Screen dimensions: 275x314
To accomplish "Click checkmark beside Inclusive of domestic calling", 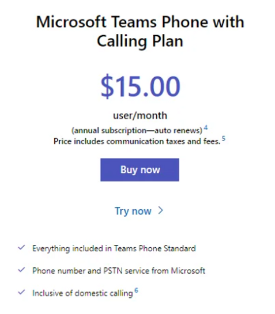I will 21,292.
